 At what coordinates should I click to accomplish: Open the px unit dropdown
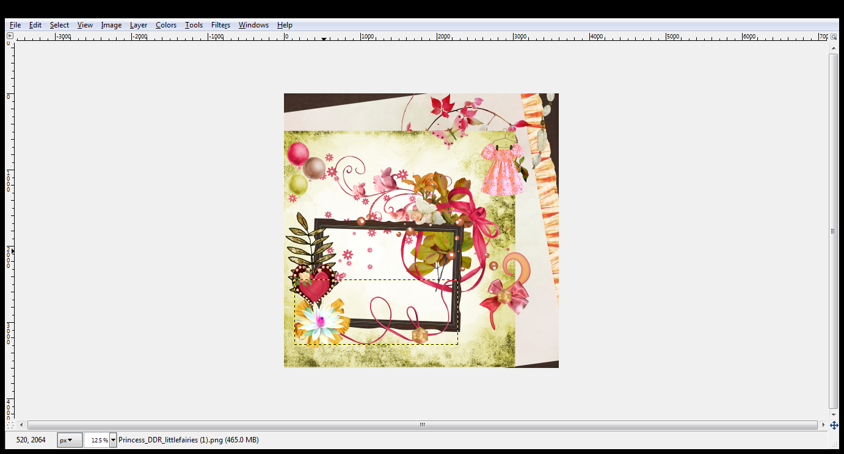pos(69,439)
